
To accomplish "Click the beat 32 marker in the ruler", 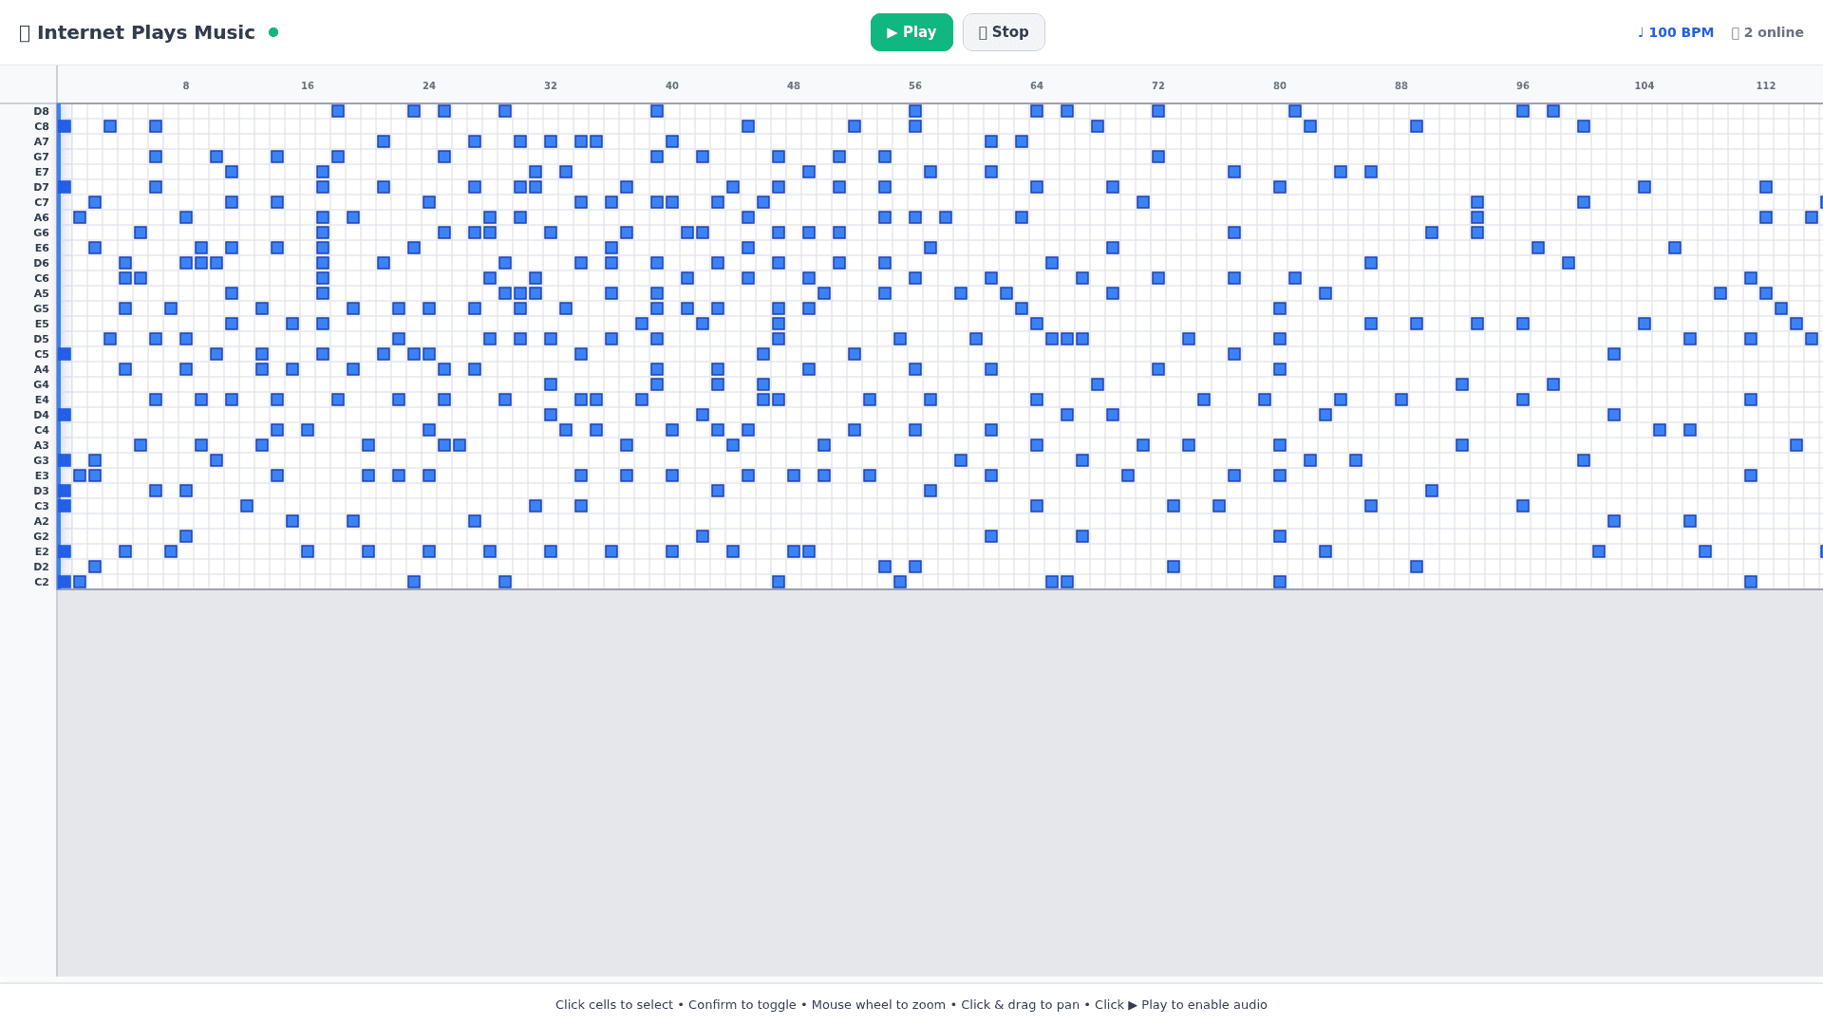I will [x=550, y=85].
